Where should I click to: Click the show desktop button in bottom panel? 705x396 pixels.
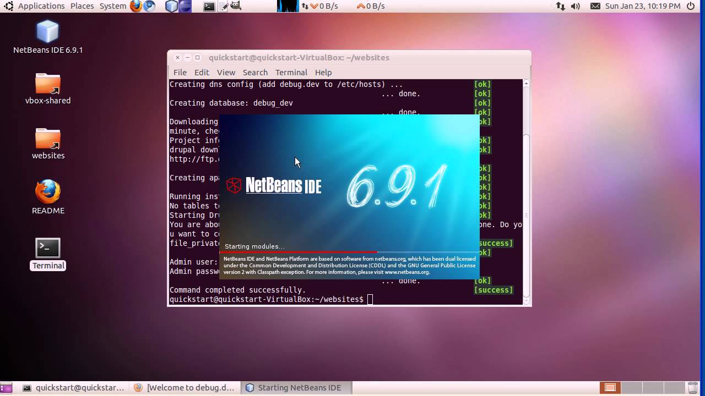6,388
